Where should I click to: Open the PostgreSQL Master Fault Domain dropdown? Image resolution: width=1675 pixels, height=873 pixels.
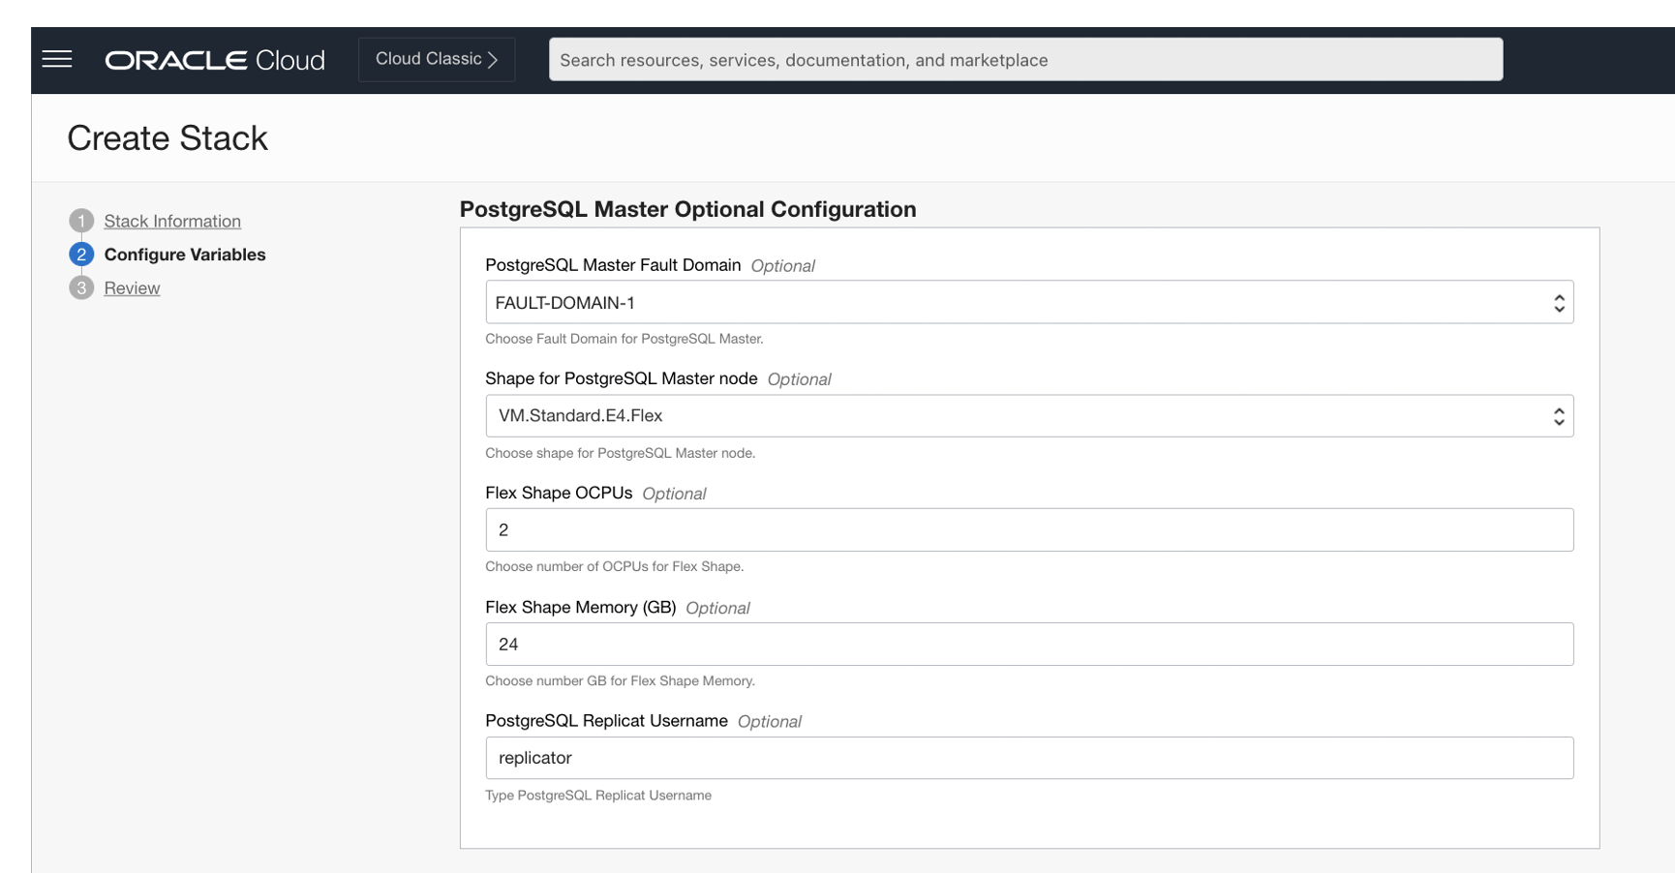tap(1029, 302)
